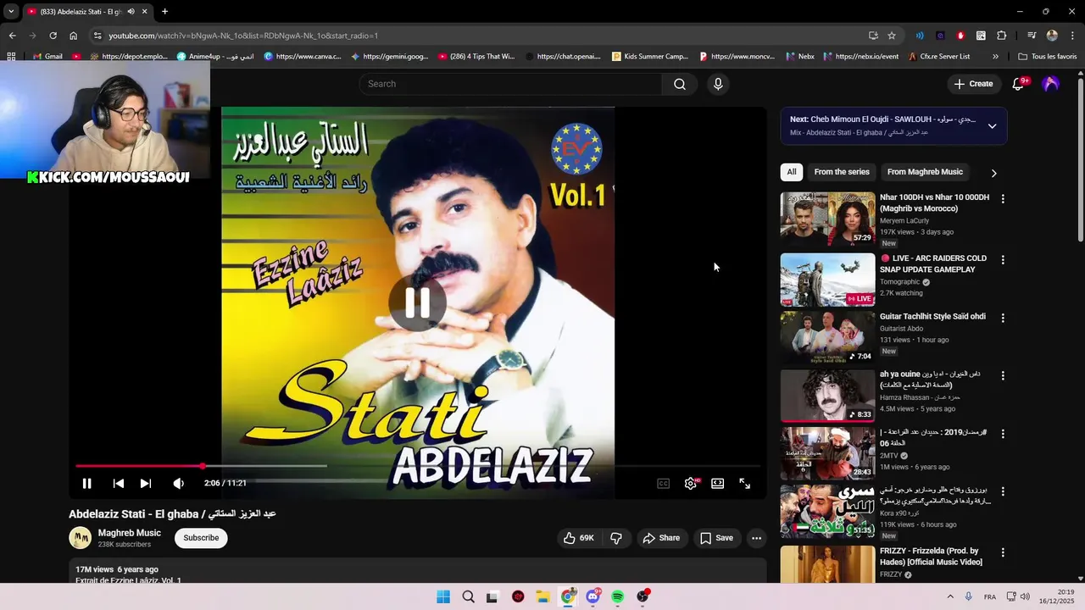Screen dimensions: 1085x610
Task: Skip to the next video in playlist
Action: pos(146,483)
